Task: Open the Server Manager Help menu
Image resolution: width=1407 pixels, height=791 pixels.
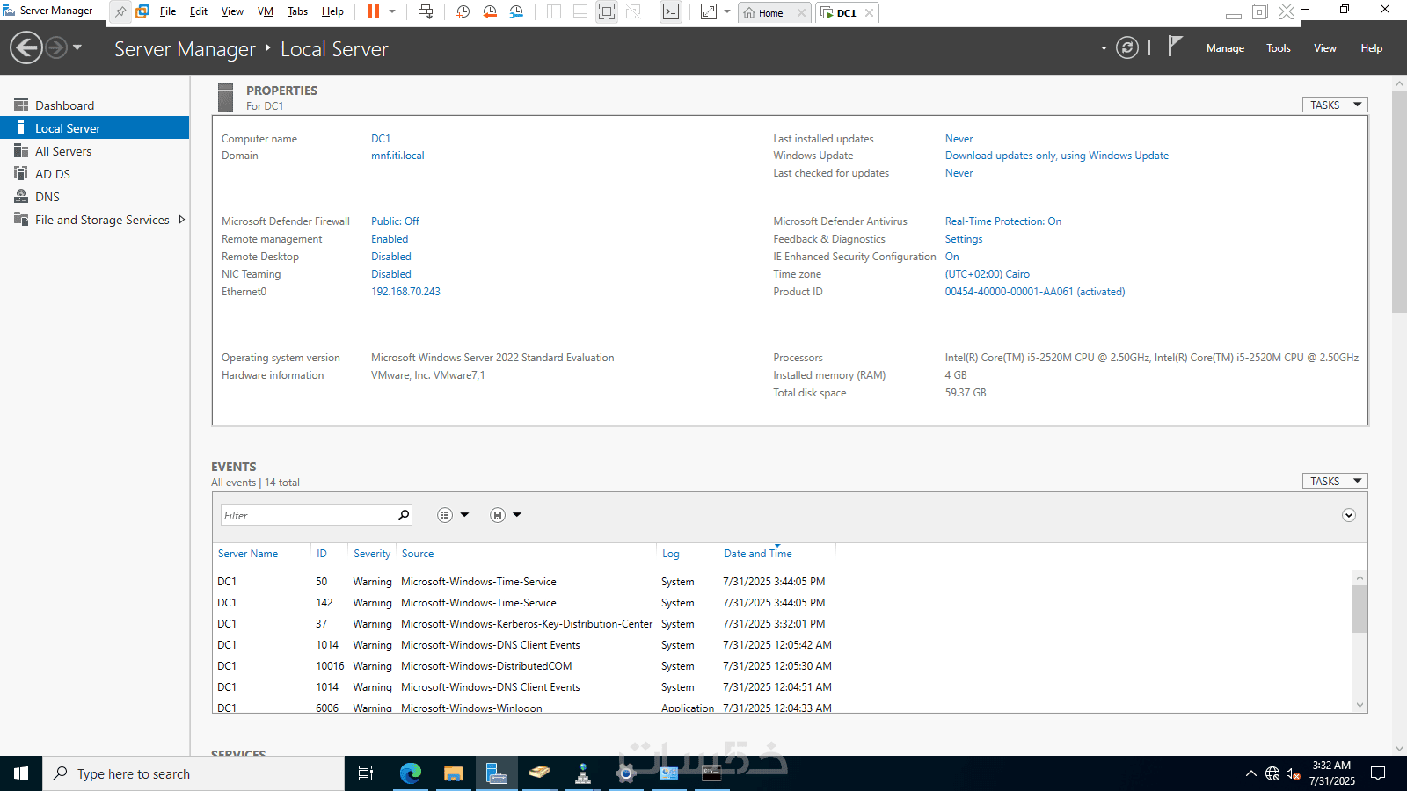Action: coord(1372,48)
